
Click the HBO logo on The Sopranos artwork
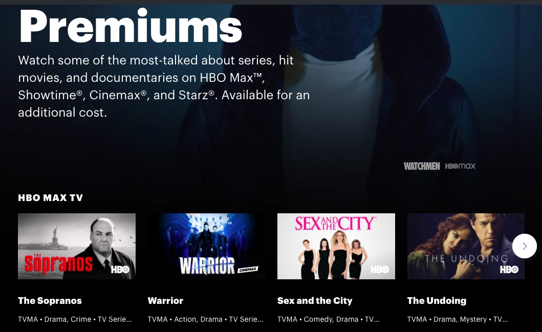coord(120,270)
